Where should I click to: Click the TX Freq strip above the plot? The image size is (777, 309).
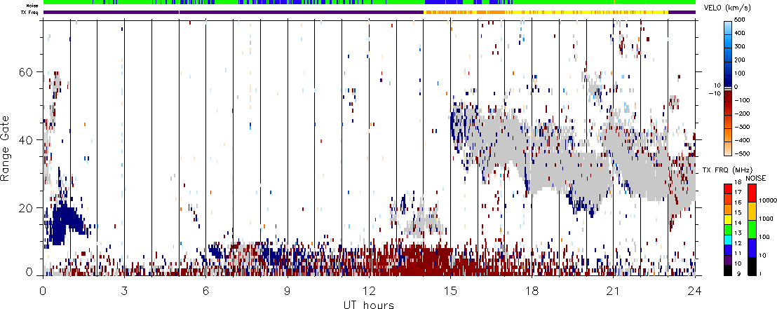369,12
